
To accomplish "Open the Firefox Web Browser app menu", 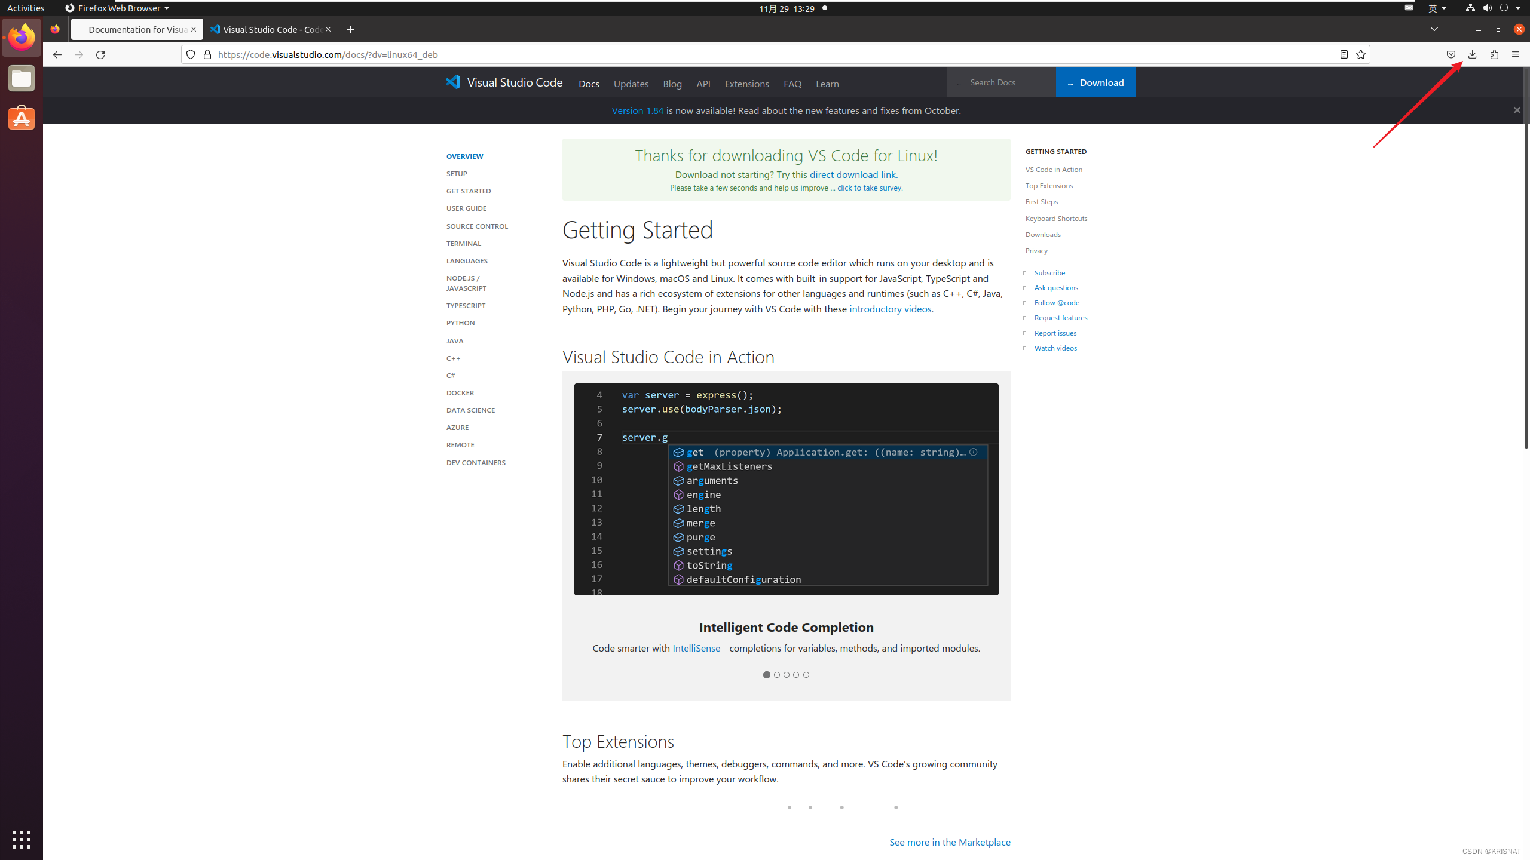I will point(117,8).
